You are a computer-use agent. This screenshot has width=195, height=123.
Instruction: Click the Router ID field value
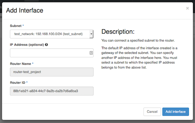(51, 91)
